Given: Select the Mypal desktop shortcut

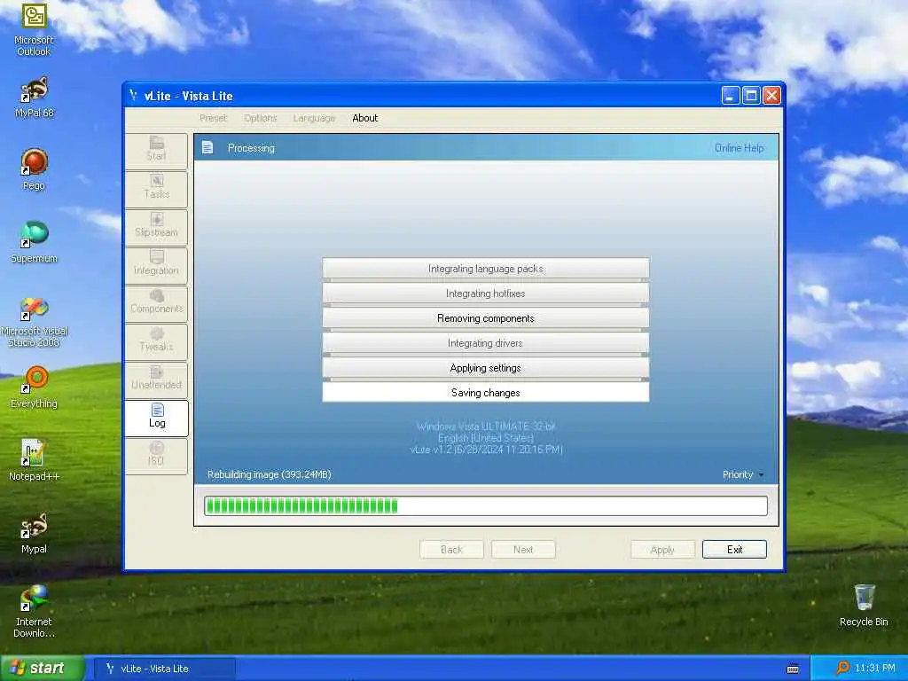Looking at the screenshot, I should 34,533.
